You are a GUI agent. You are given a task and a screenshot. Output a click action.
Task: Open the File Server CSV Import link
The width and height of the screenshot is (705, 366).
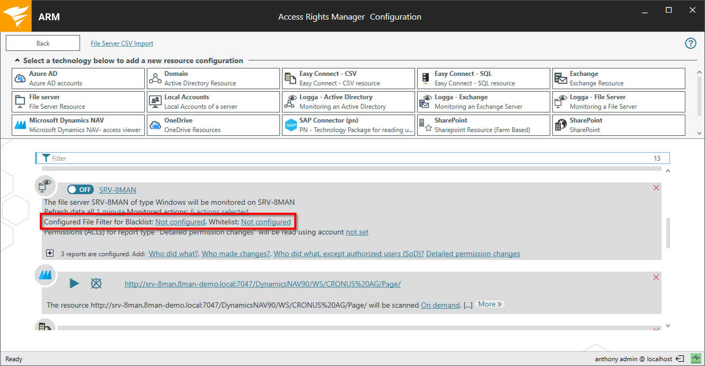coord(122,43)
